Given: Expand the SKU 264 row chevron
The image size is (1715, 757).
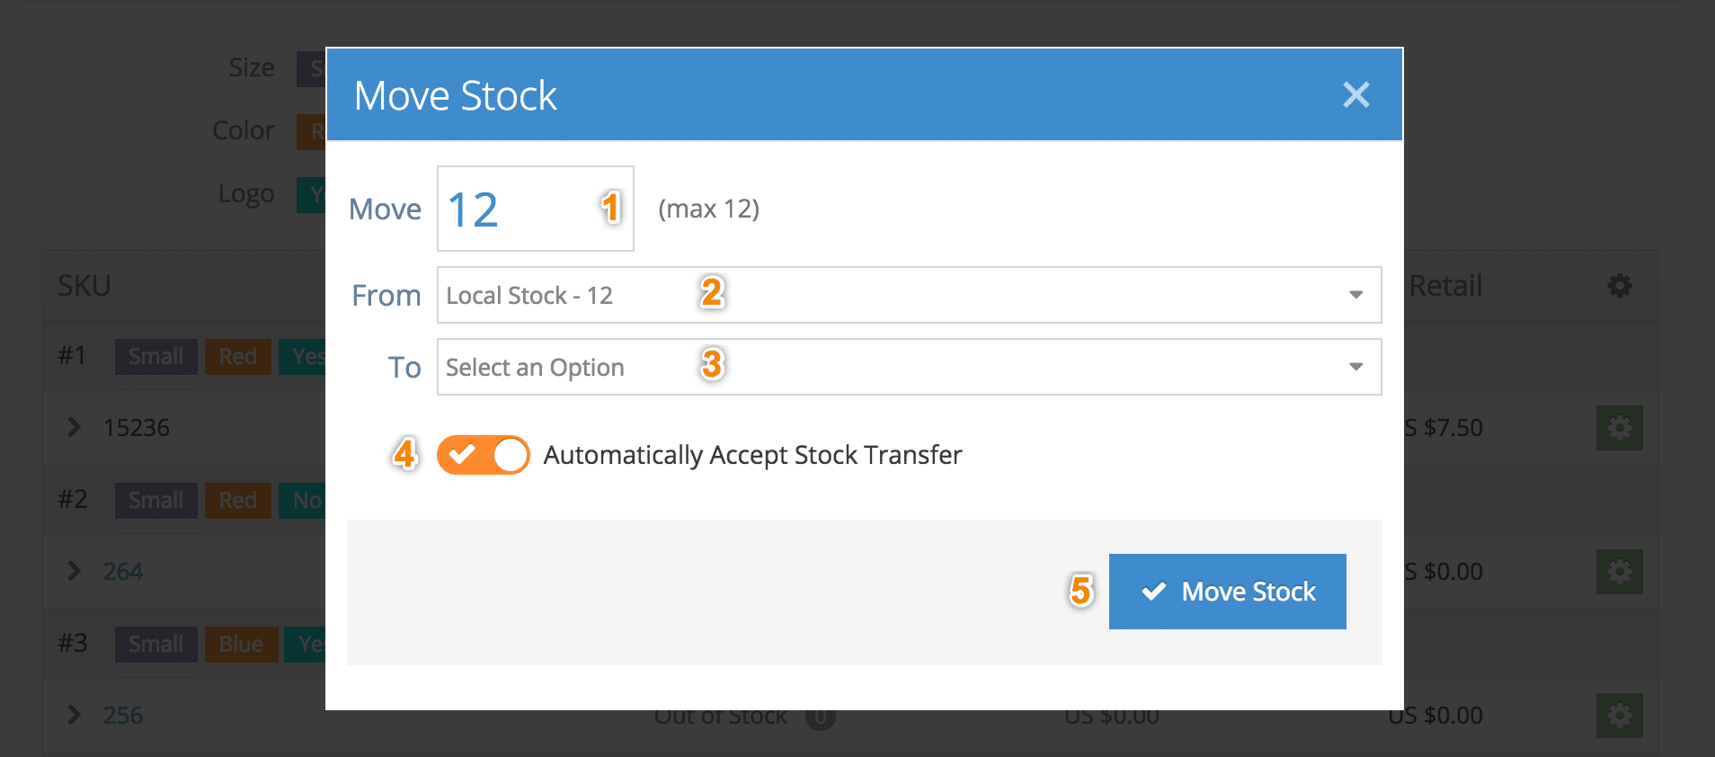Looking at the screenshot, I should point(74,571).
